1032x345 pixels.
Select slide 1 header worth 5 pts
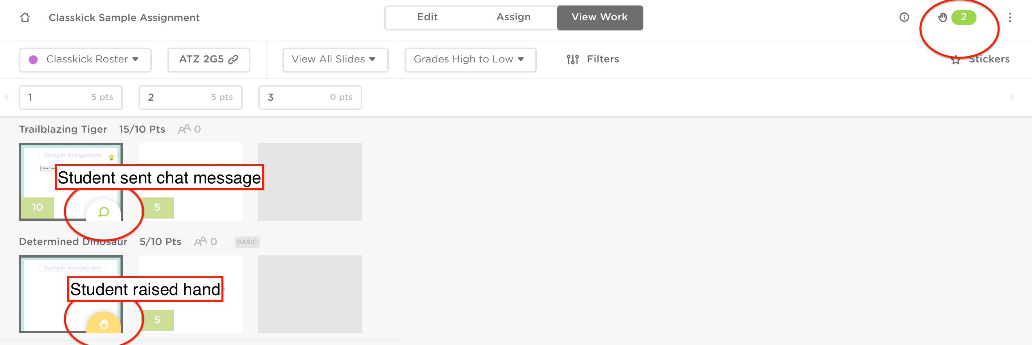pyautogui.click(x=70, y=97)
